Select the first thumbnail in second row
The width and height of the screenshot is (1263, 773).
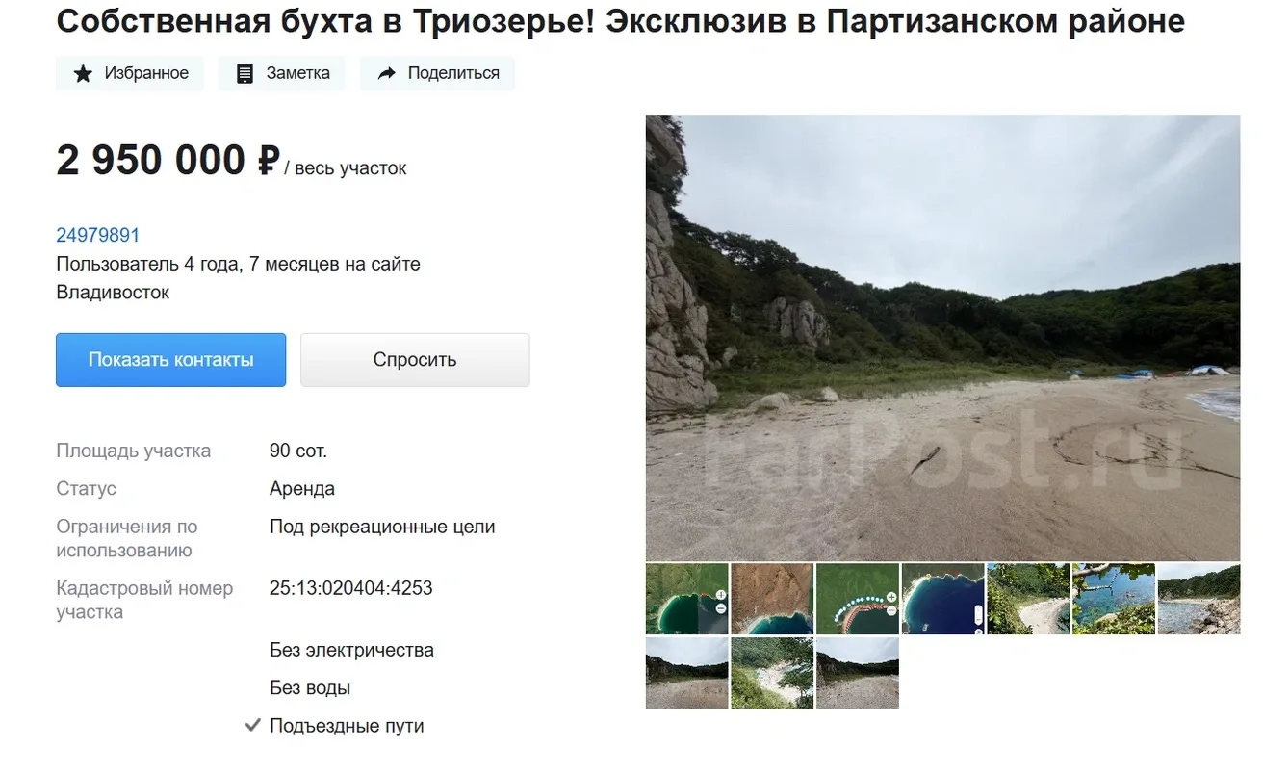(686, 673)
